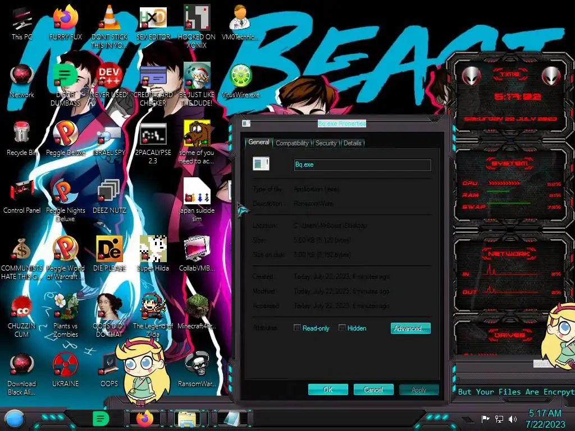Switch to the Compatibility tab

point(292,143)
